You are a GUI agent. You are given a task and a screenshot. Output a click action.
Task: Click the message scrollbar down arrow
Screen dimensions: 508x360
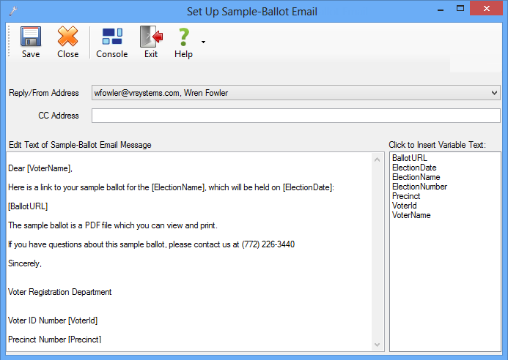coord(377,345)
